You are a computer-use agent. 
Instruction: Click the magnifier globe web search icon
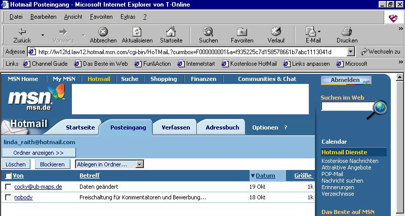tap(380, 107)
